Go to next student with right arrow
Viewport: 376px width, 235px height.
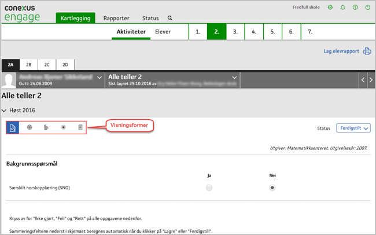click(x=370, y=80)
